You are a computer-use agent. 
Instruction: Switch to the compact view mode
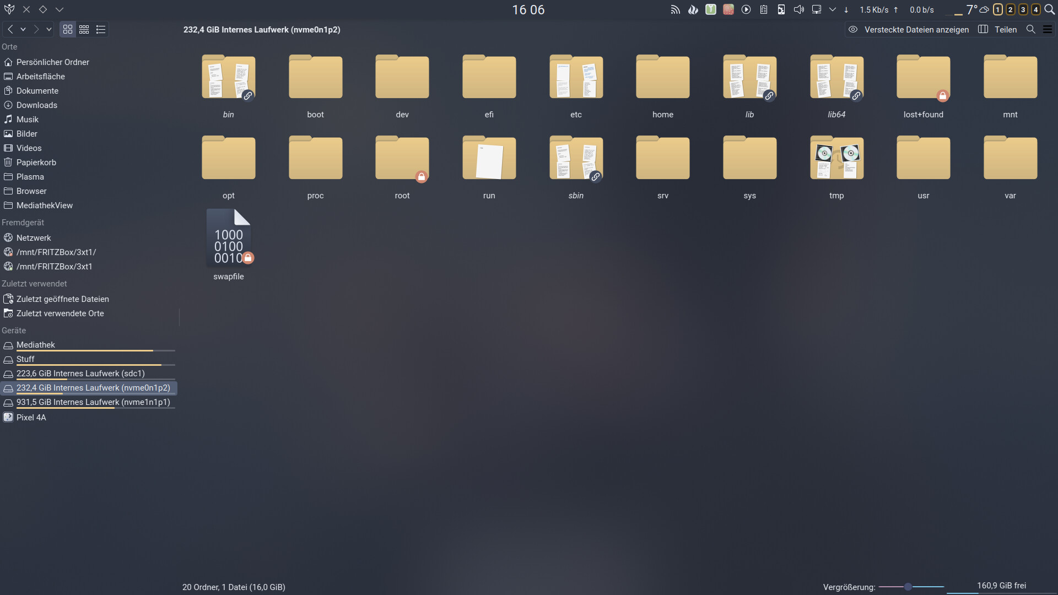84,30
